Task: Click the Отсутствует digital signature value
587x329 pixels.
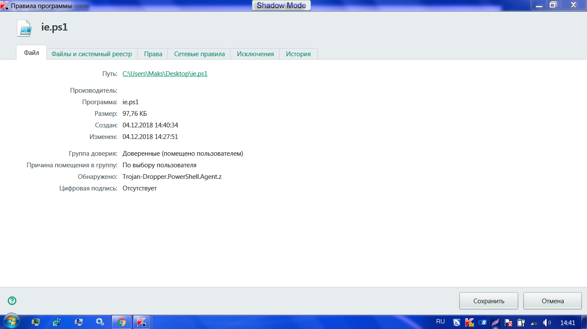Action: pos(140,188)
